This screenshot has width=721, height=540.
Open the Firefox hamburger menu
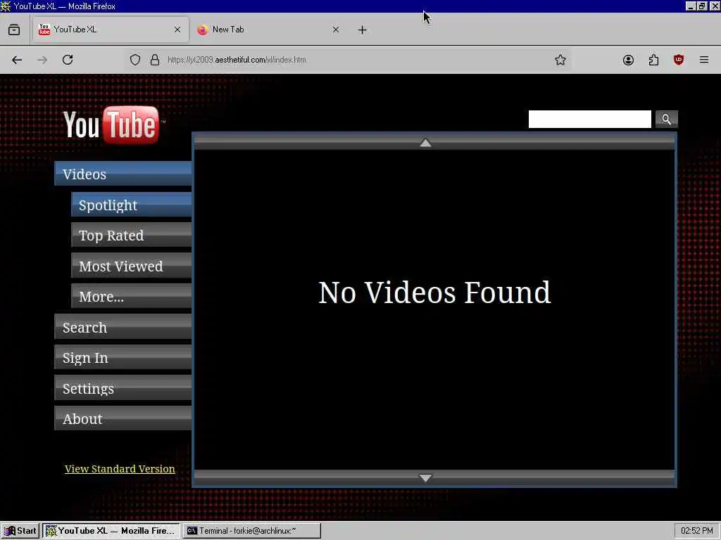[704, 60]
